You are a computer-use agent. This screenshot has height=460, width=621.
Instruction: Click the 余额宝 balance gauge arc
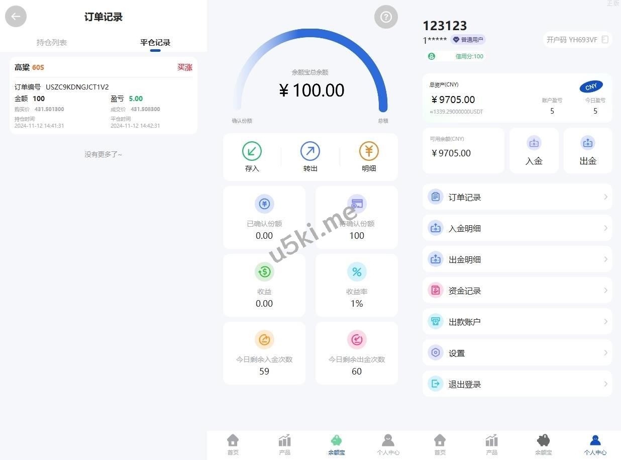tap(310, 70)
